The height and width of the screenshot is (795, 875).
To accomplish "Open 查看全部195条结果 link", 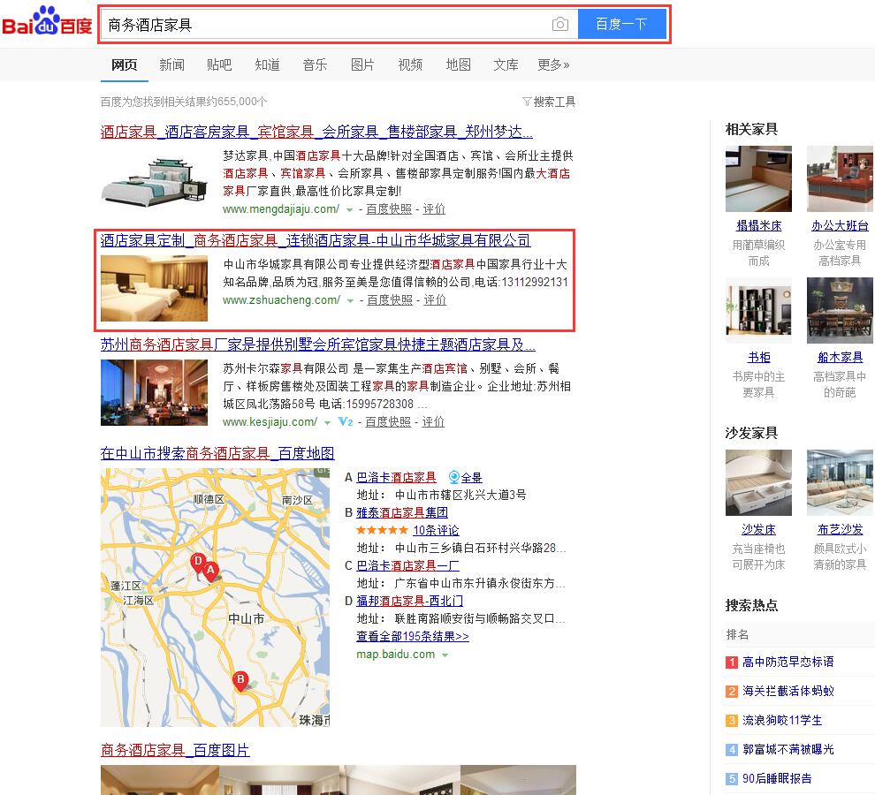I will pyautogui.click(x=412, y=636).
